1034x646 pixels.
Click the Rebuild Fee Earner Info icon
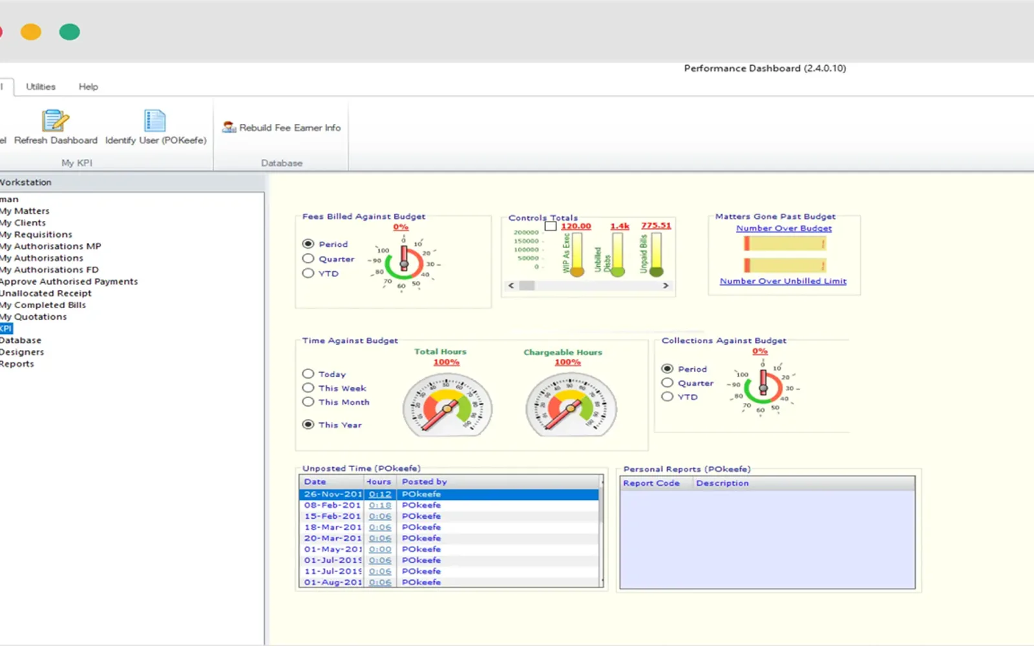coord(229,127)
